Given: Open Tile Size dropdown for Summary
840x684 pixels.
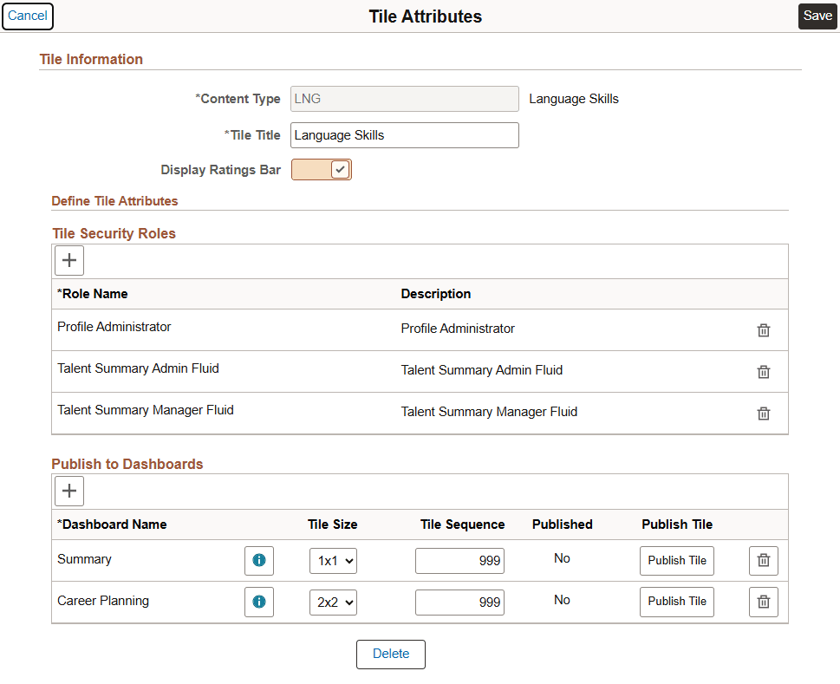Looking at the screenshot, I should pos(333,561).
